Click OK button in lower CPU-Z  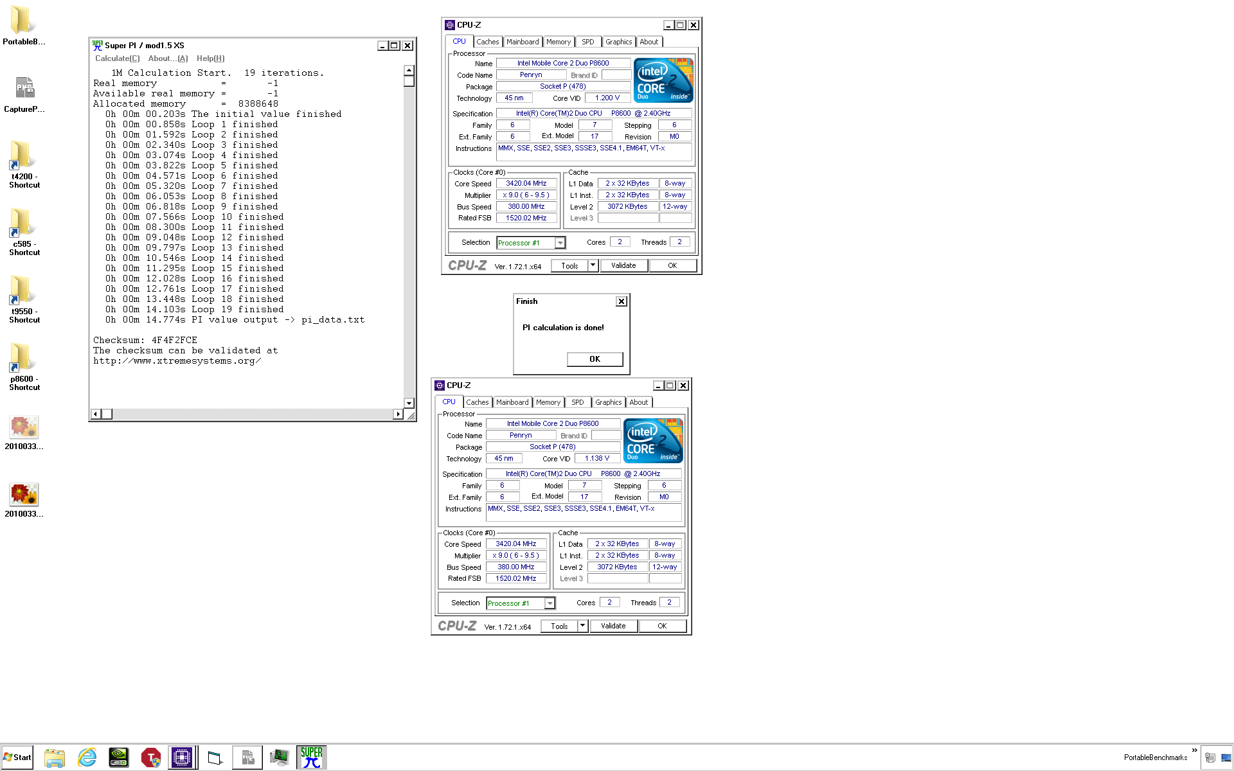[662, 626]
